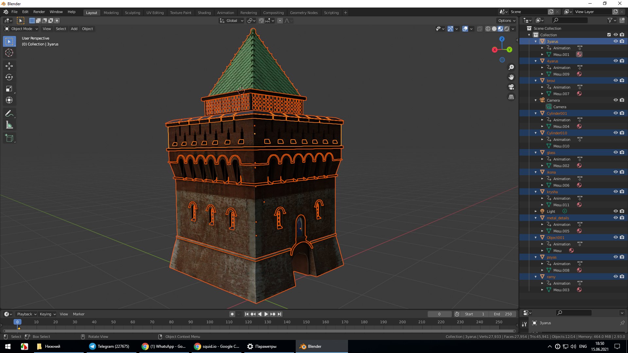Expand the Light object in outliner
The image size is (628, 353).
(x=535, y=211)
